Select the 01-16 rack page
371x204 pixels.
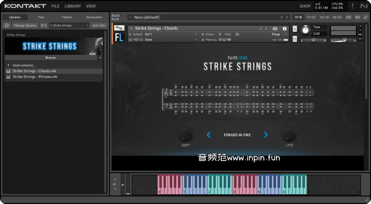pyautogui.click(x=298, y=17)
